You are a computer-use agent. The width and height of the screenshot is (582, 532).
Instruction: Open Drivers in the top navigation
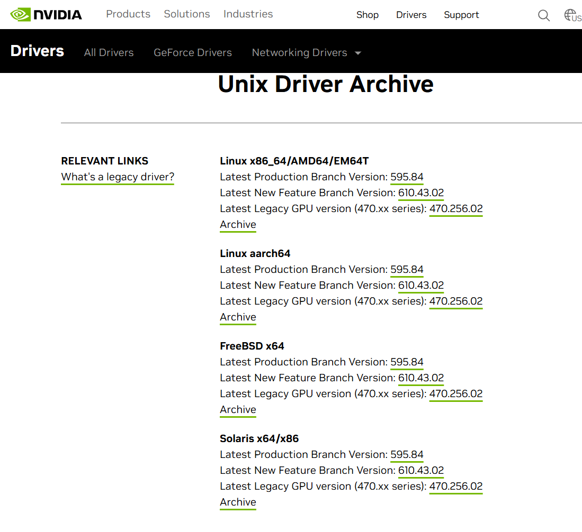click(x=411, y=15)
